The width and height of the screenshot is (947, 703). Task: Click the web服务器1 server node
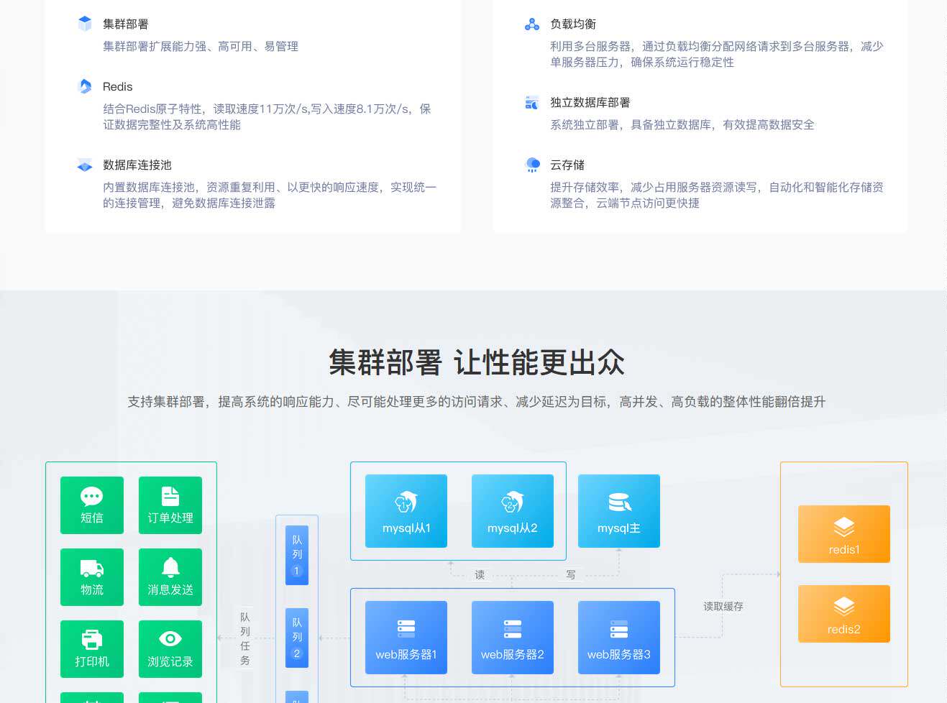click(x=406, y=638)
